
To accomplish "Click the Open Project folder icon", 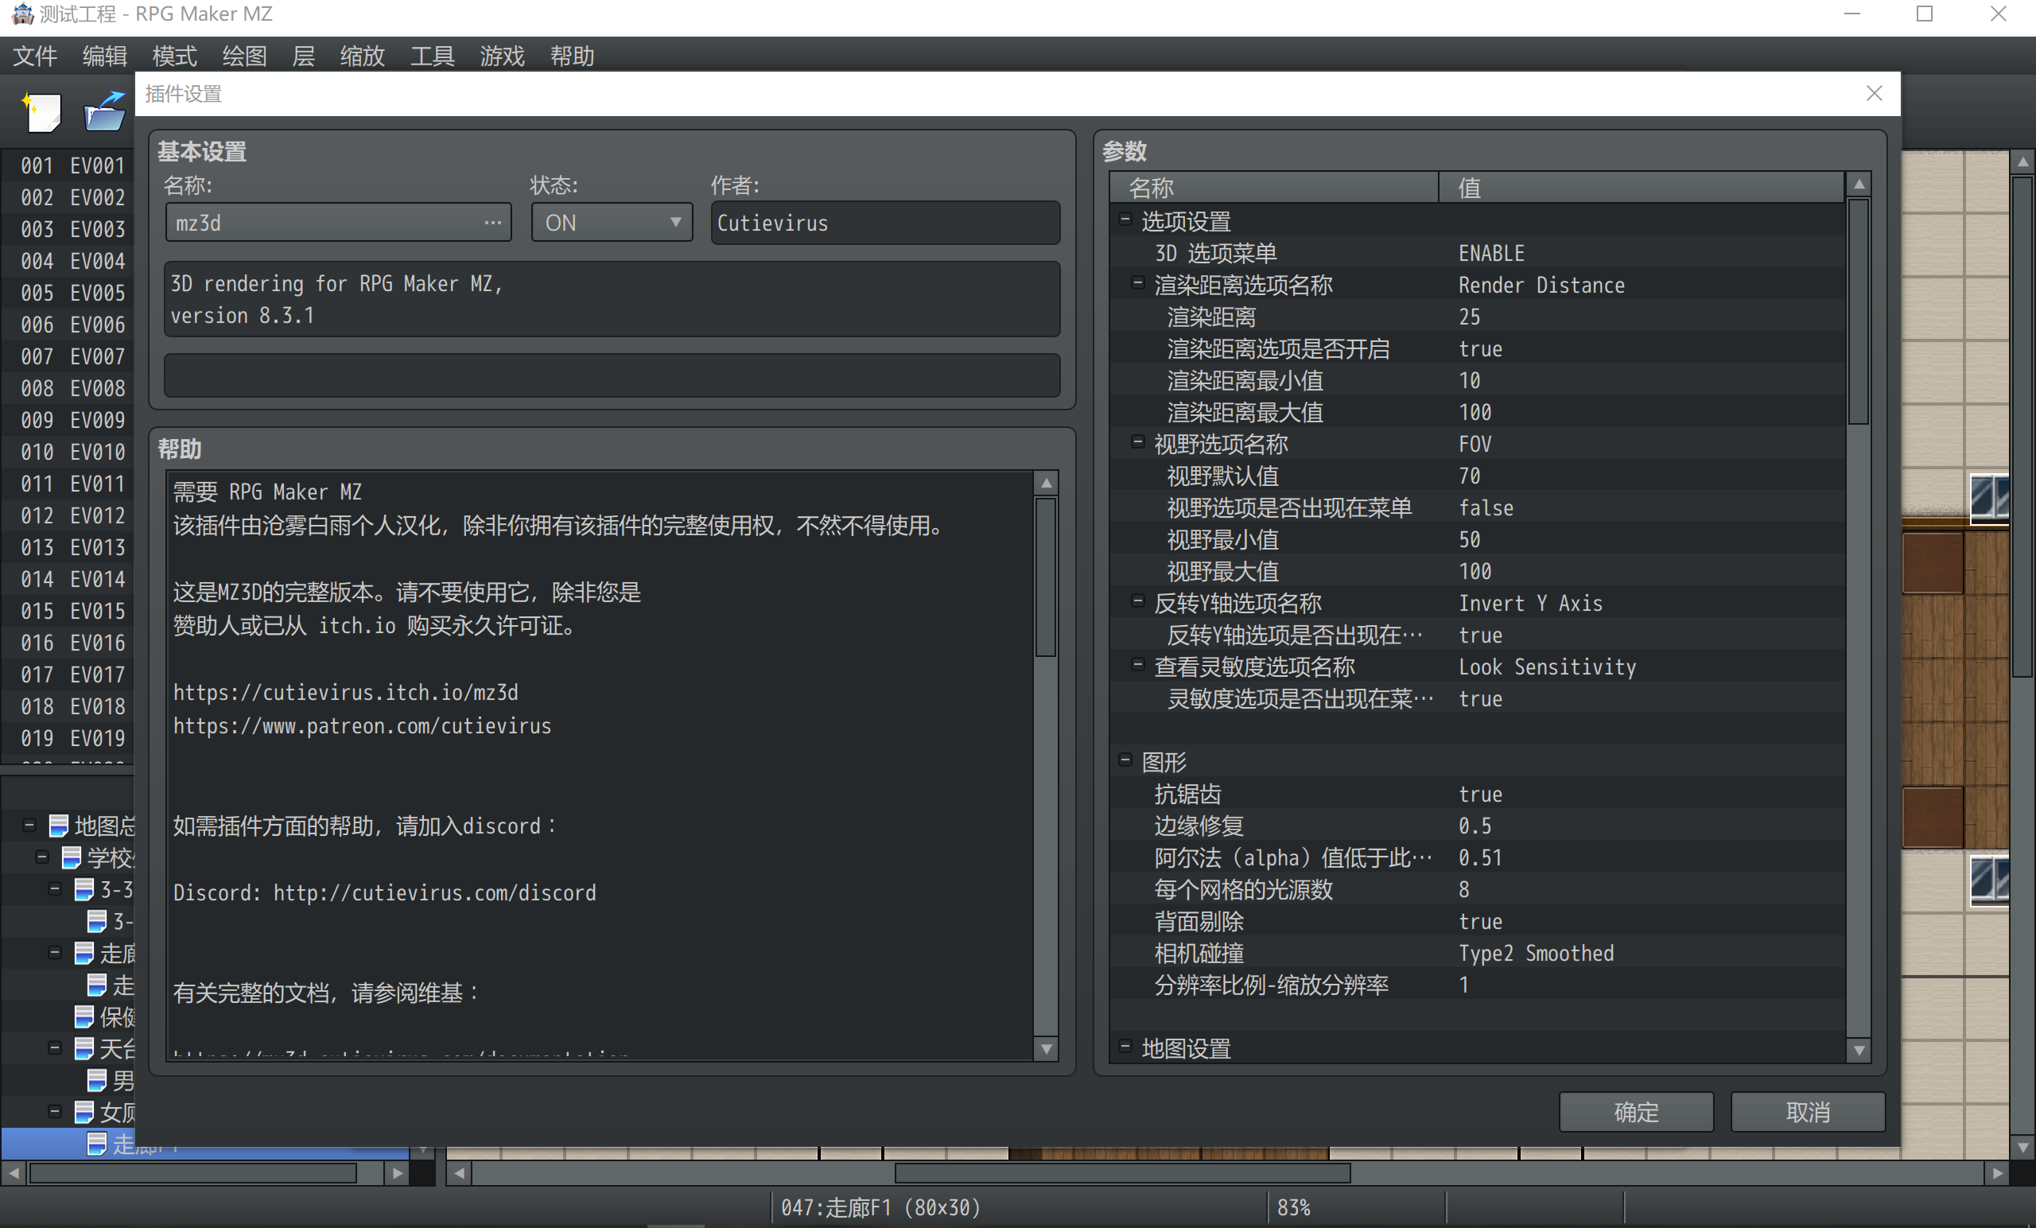I will click(x=105, y=111).
